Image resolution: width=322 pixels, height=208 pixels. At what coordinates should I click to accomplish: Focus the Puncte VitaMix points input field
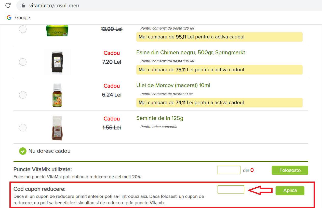(x=229, y=170)
